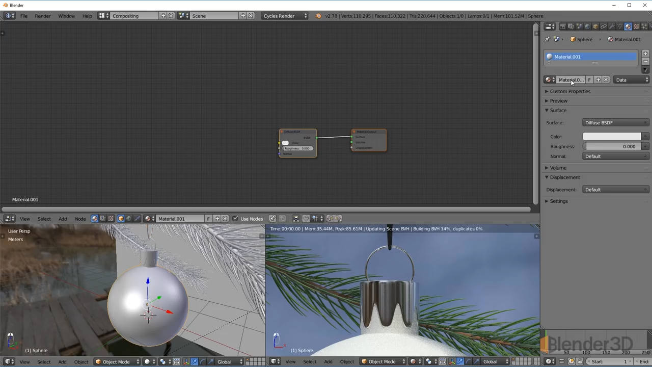Open the Scene properties tab icon

[x=579, y=27]
